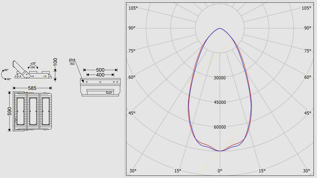
Task: Select the left 30° polar chart label
Action: coord(133,171)
